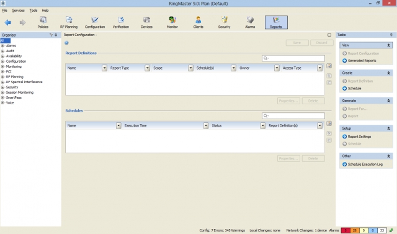
Task: Open the Report Type column dropdown
Action: pos(148,68)
